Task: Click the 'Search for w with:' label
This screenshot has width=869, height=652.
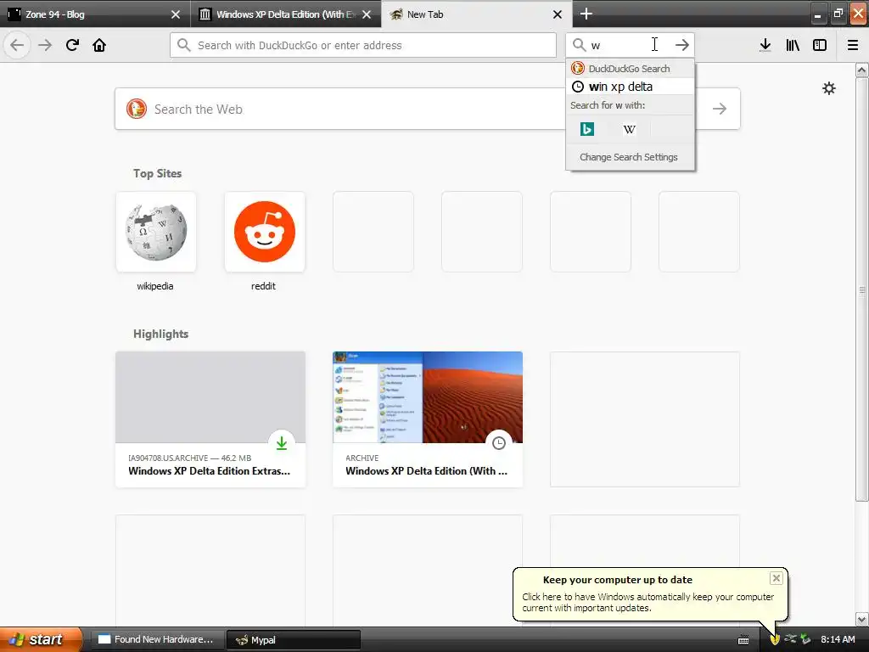Action: pos(608,105)
